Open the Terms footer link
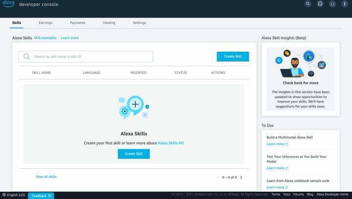This screenshot has height=199, width=352. pyautogui.click(x=276, y=194)
